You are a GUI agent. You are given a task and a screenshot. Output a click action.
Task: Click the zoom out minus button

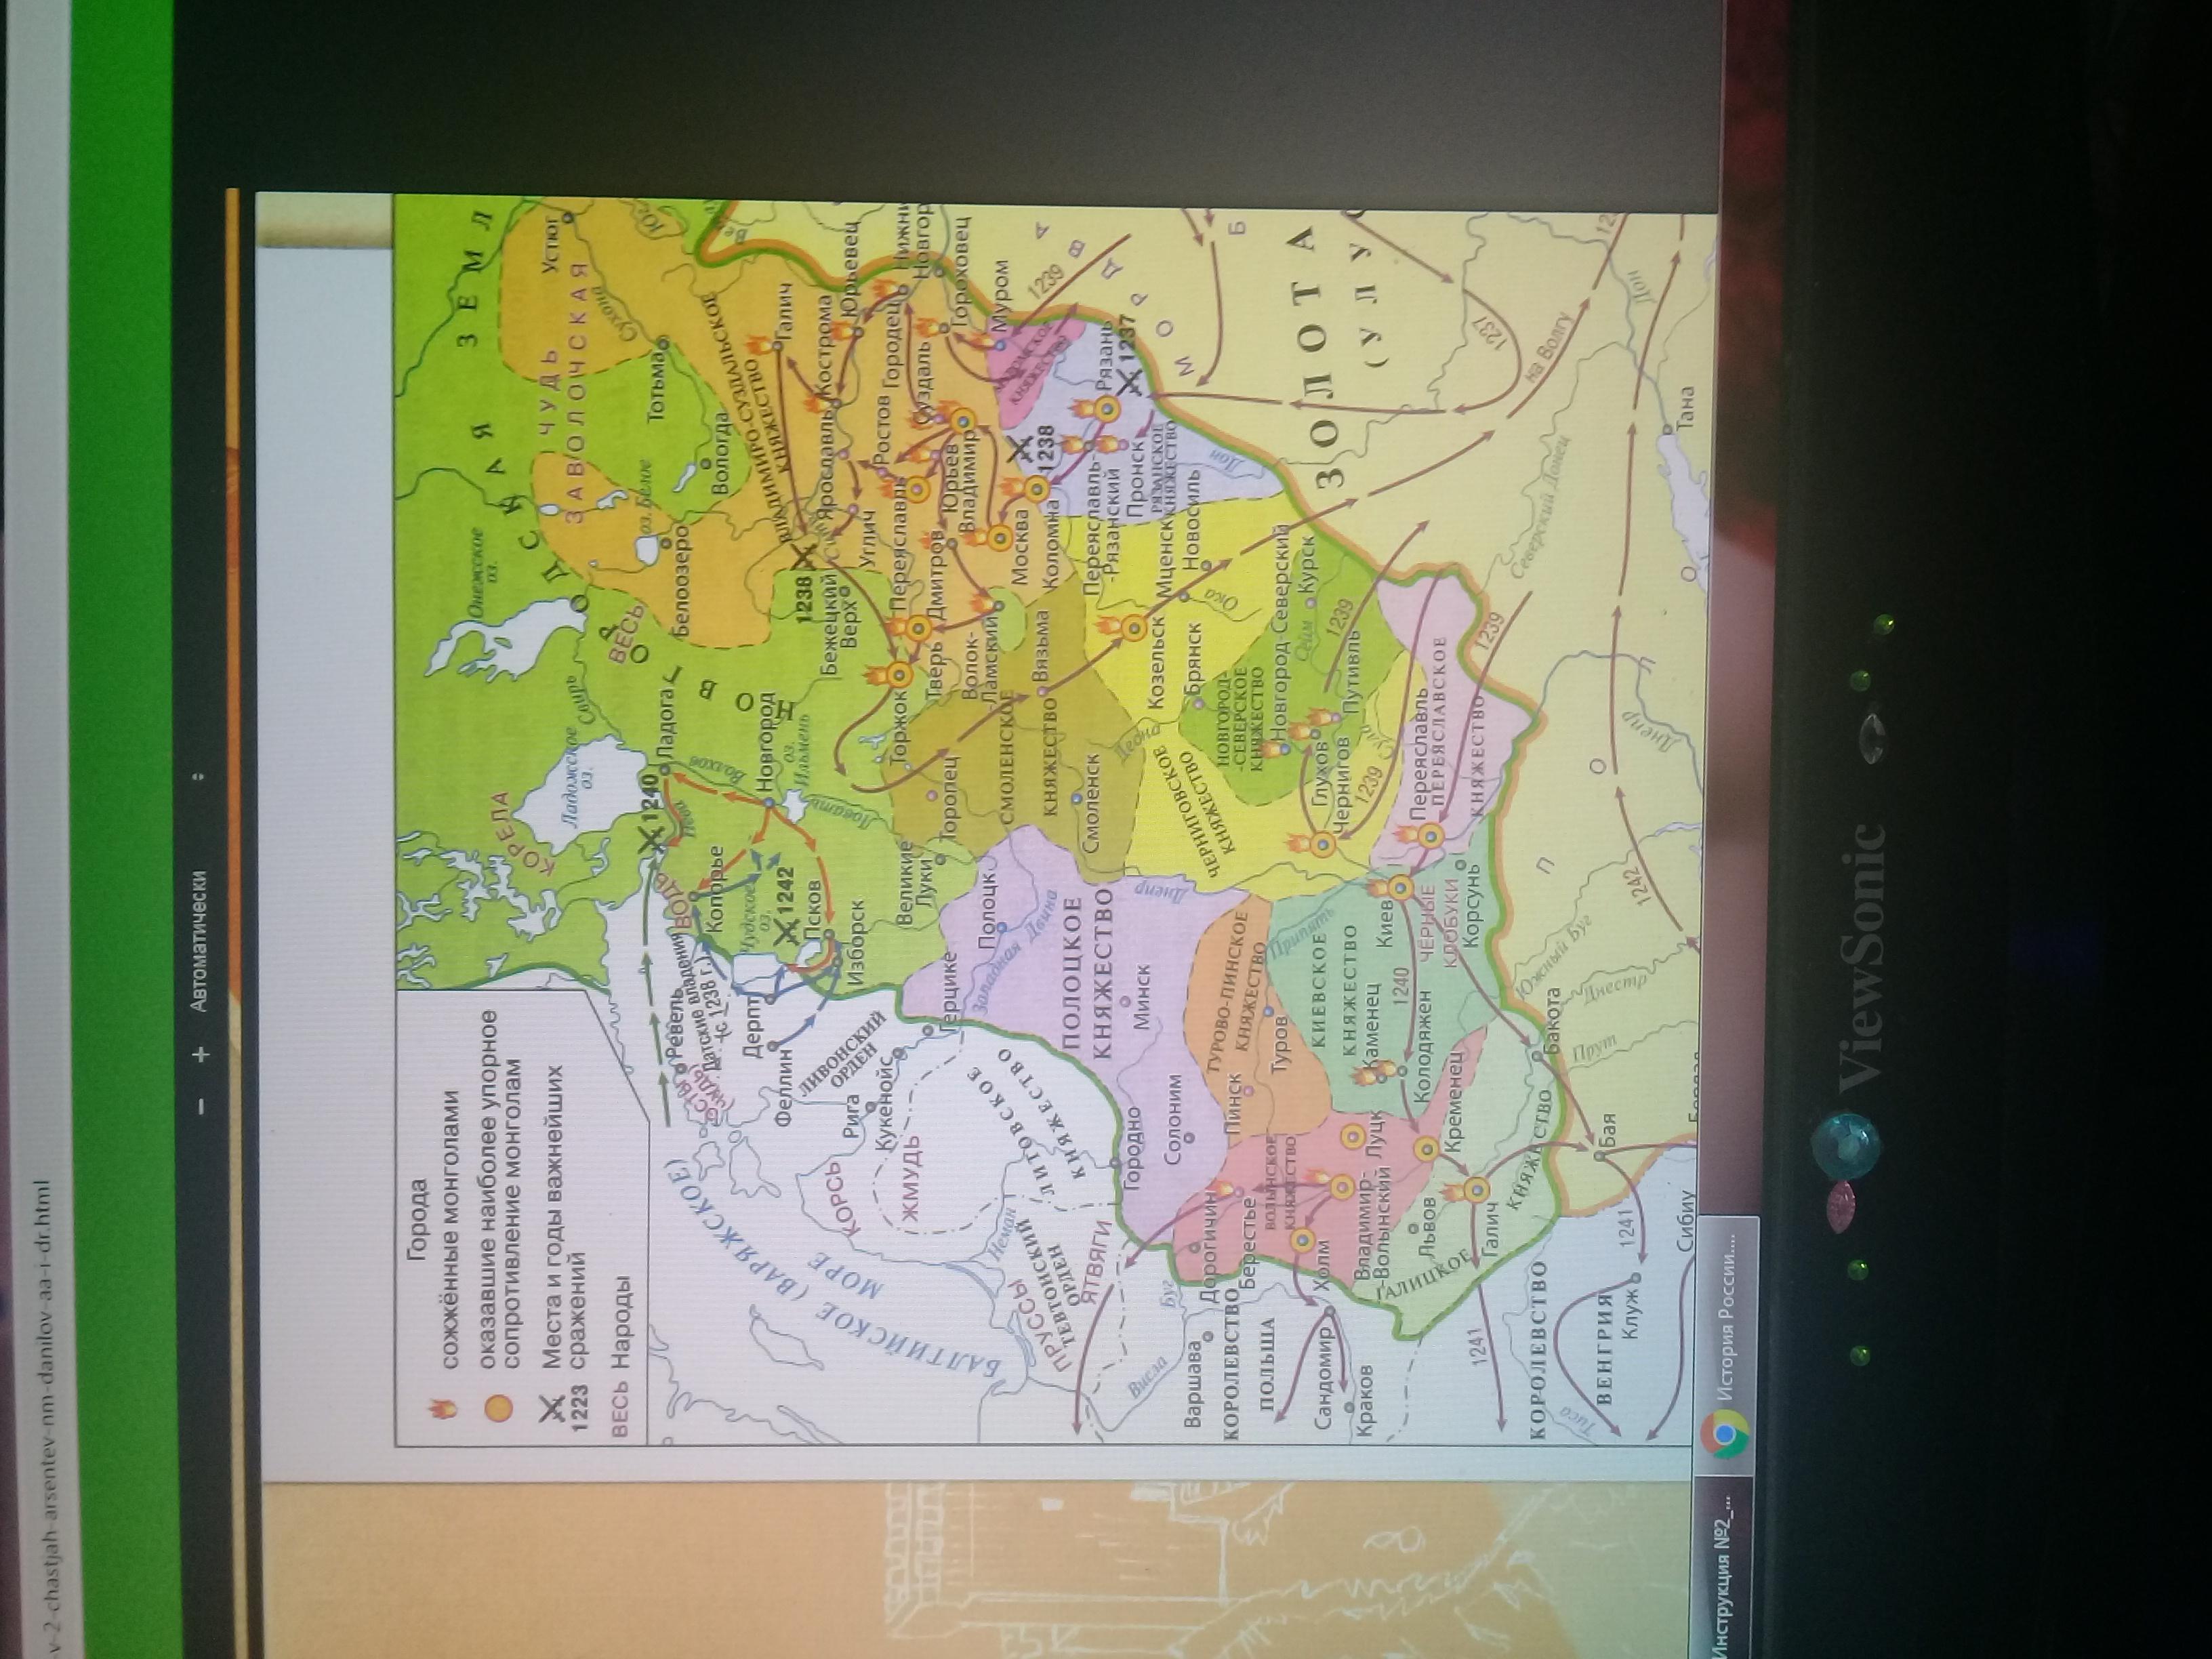pos(201,1106)
